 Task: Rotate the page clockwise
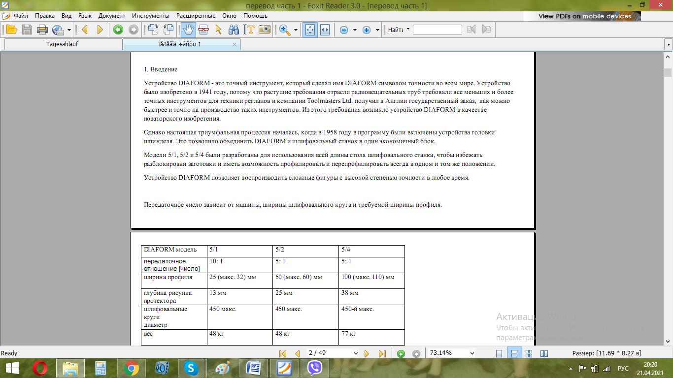(153, 30)
